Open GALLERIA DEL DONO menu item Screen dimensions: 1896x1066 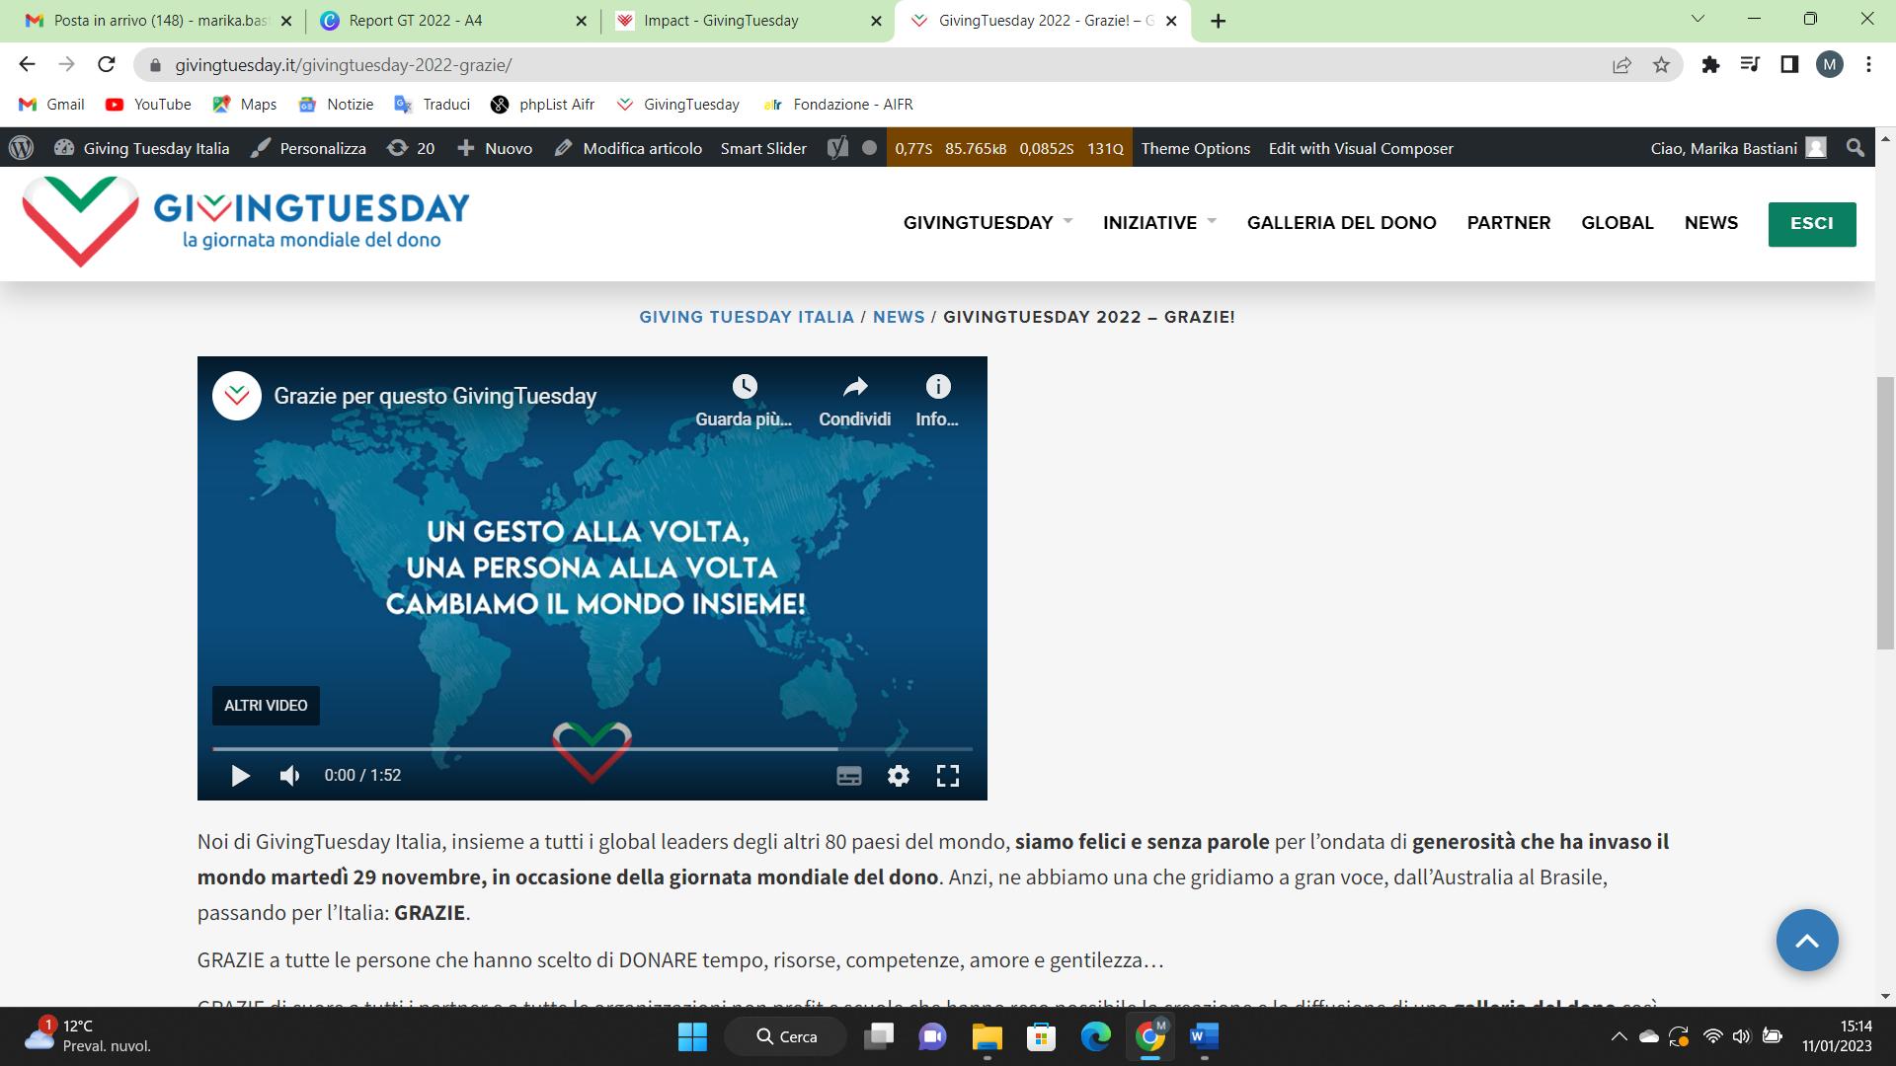1341,223
